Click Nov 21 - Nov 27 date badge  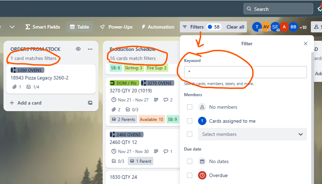130,100
